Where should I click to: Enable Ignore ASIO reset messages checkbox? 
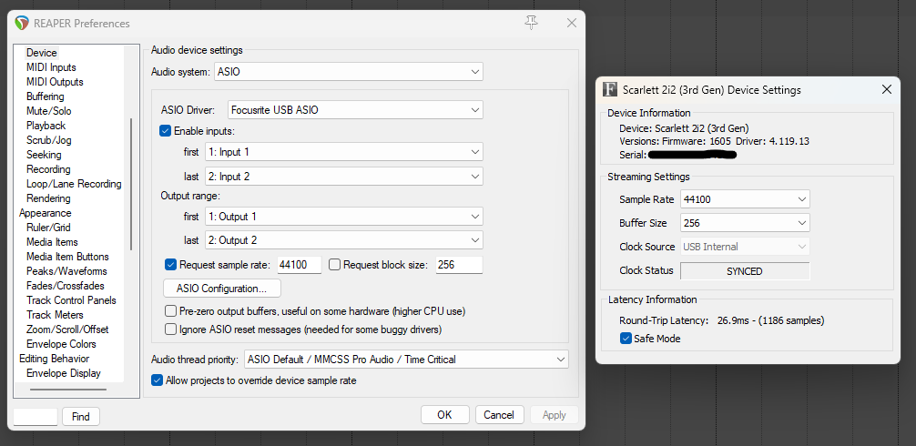pos(170,329)
